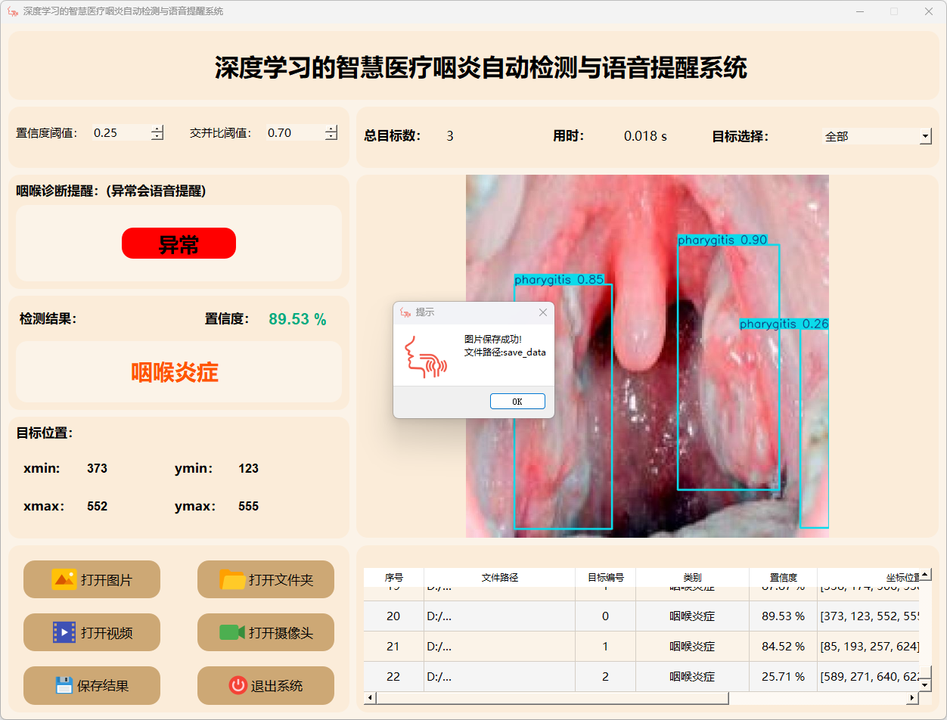The image size is (947, 720).
Task: Click the camera icon on 打开摄像头
Action: 231,632
